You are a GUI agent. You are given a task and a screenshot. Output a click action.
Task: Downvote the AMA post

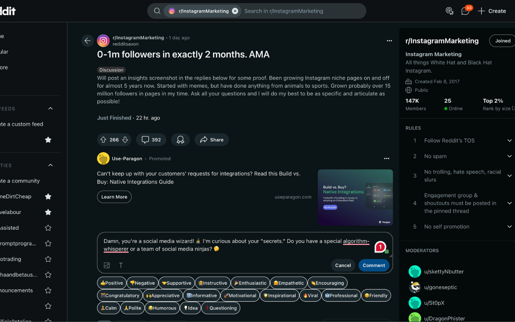pos(125,140)
